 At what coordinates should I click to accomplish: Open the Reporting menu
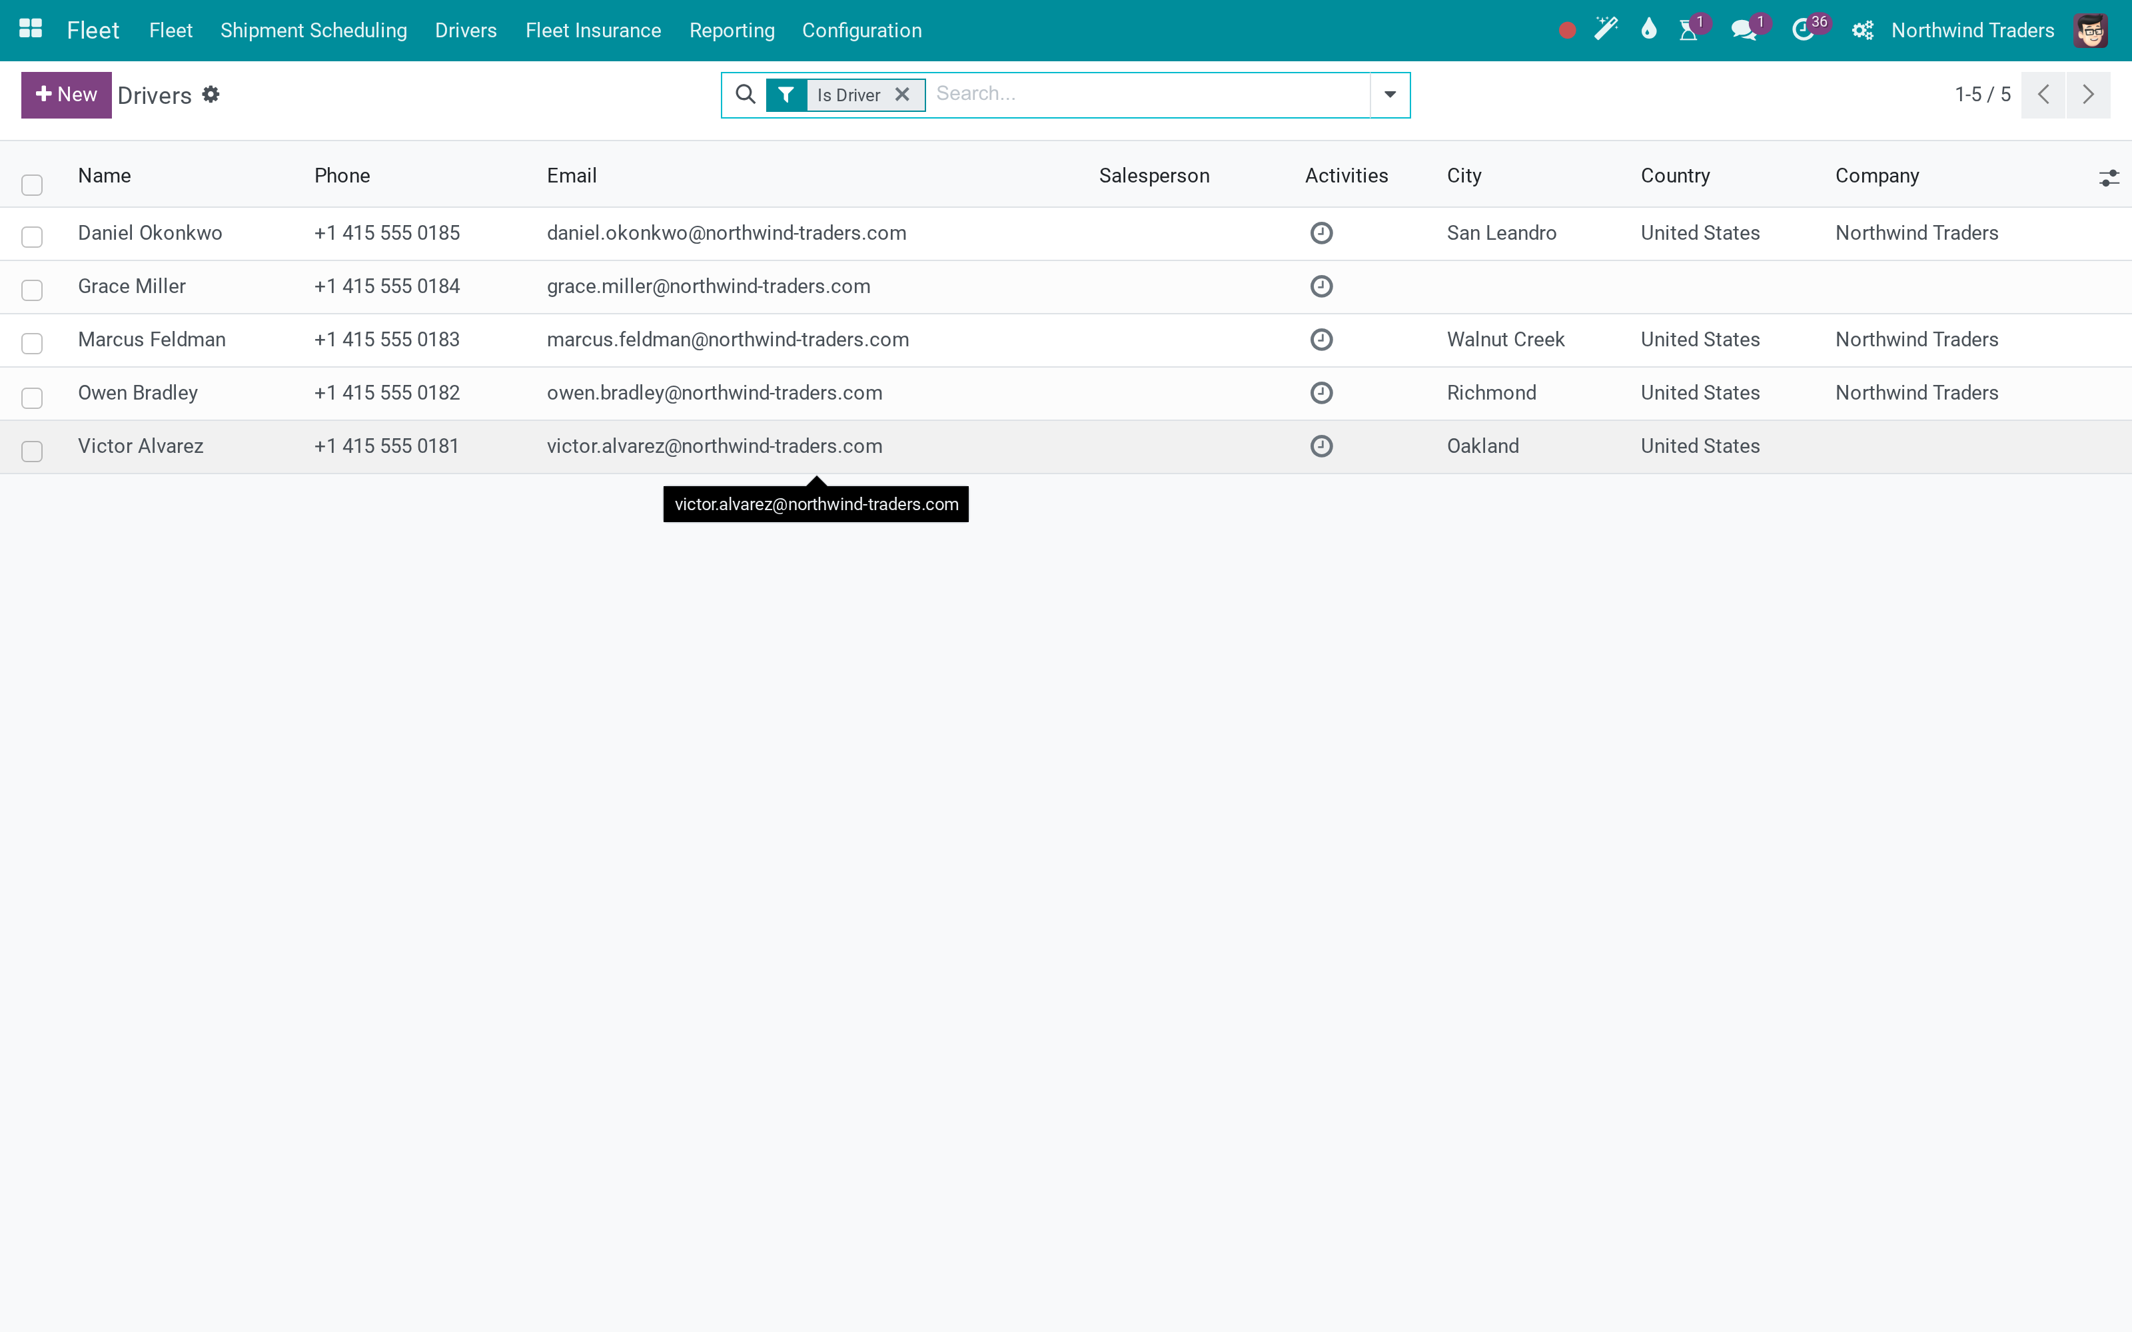(x=732, y=31)
